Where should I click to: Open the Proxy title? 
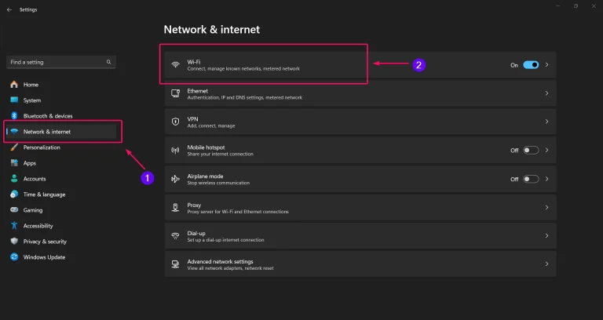pos(194,205)
